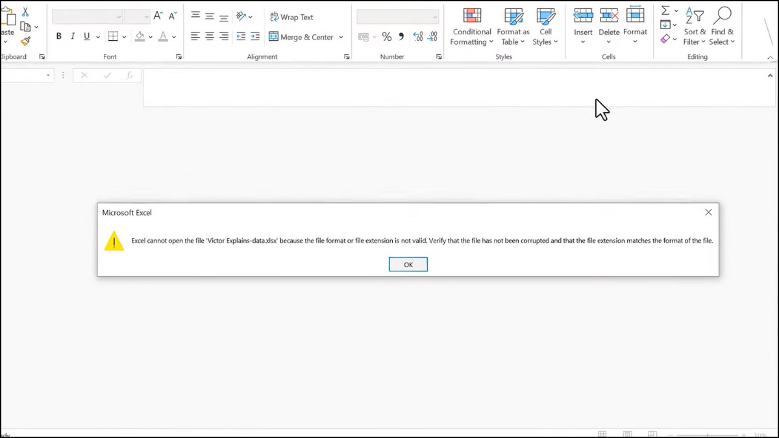Click the Increase Decimal icon
Screen dimensions: 779x438
[x=418, y=37]
